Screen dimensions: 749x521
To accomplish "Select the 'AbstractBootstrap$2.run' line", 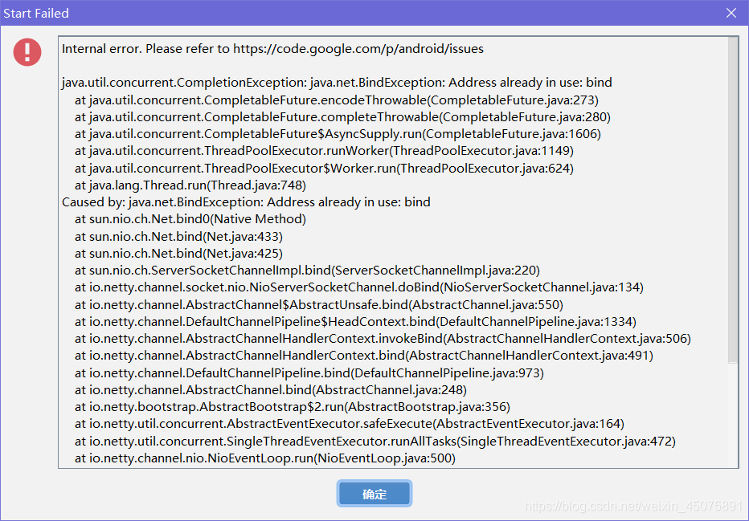I will click(x=293, y=407).
